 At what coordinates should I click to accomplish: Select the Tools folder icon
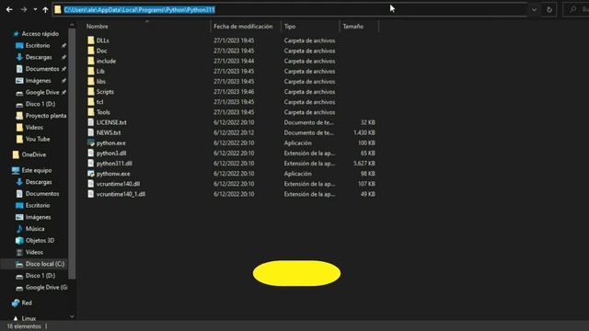(91, 112)
